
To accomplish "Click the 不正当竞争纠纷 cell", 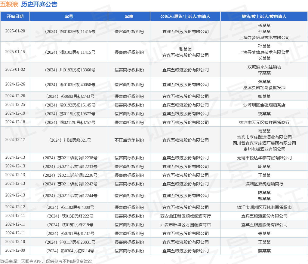I will click(x=129, y=140).
